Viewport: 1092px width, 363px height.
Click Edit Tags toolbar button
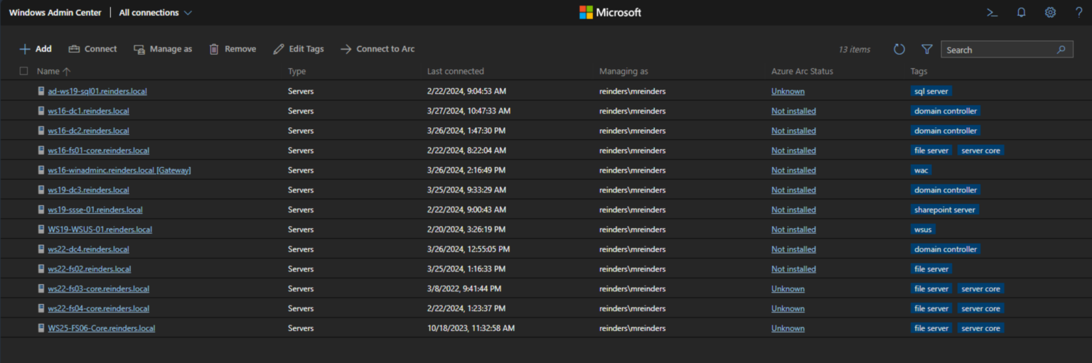(x=299, y=49)
